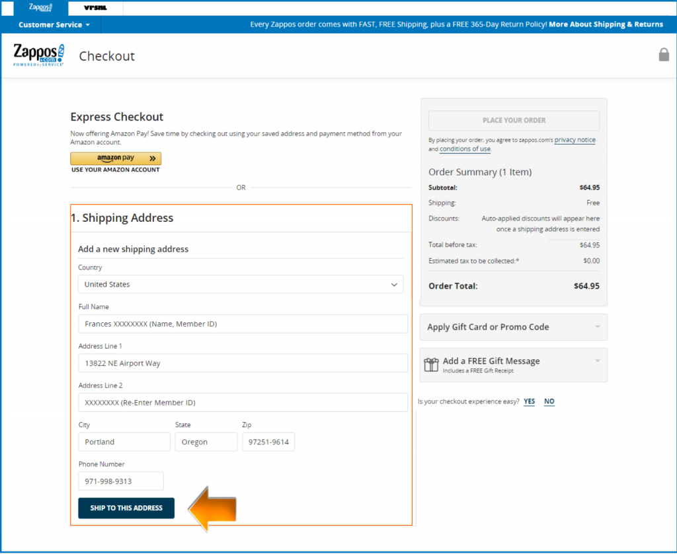
Task: Click the Estimated tax to be collected text
Action: [473, 261]
